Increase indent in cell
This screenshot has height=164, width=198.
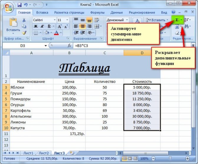[x=83, y=32]
